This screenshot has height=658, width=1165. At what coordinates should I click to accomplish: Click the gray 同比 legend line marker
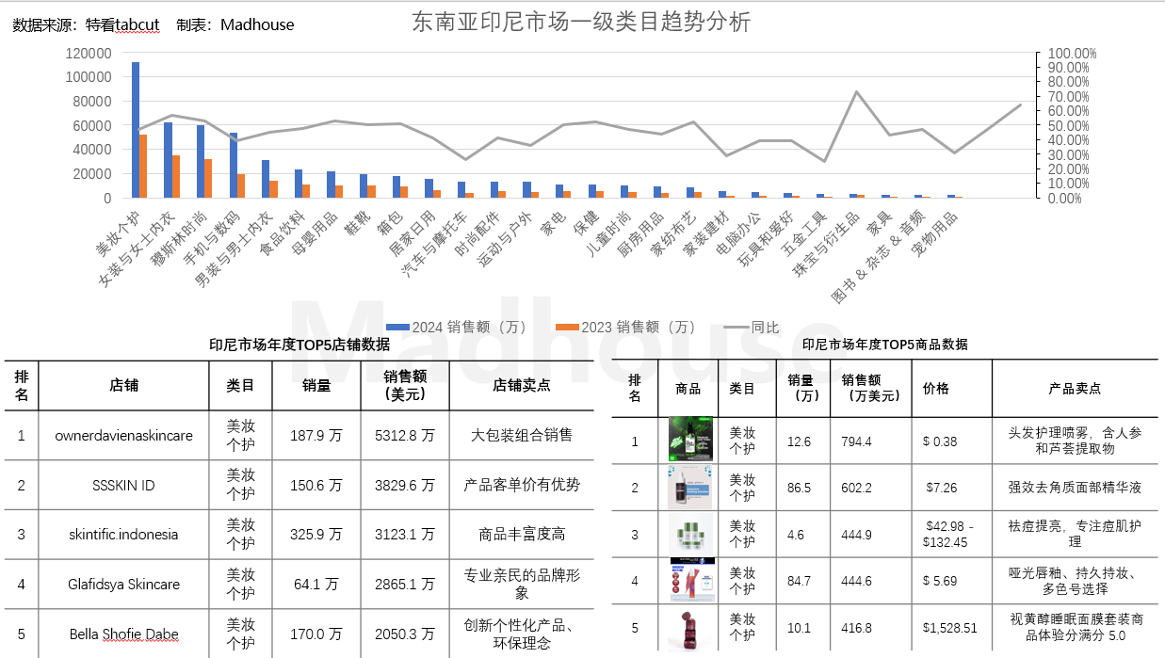[736, 328]
